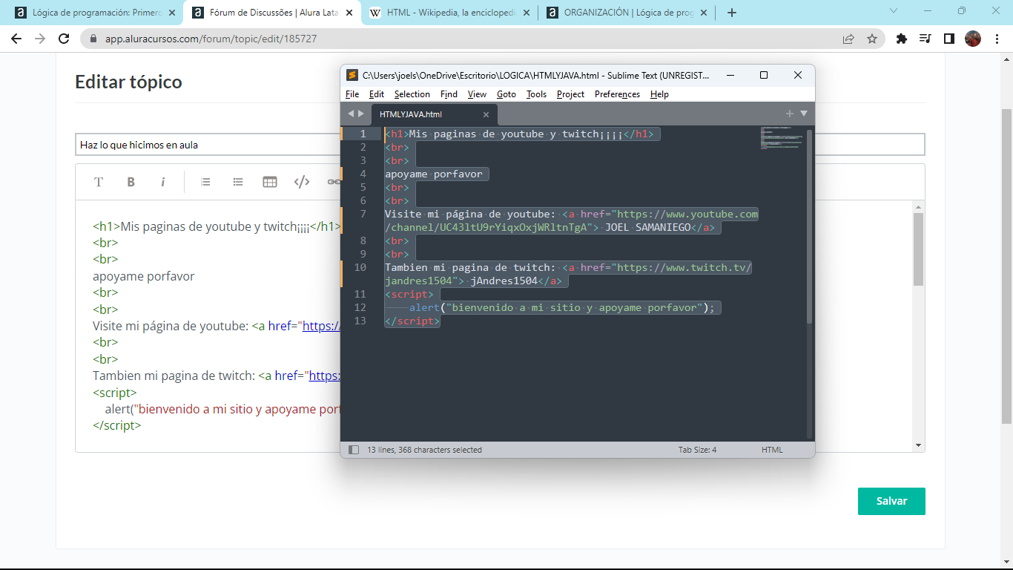1013x570 pixels.
Task: Open Chrome profile avatar
Action: [x=973, y=39]
